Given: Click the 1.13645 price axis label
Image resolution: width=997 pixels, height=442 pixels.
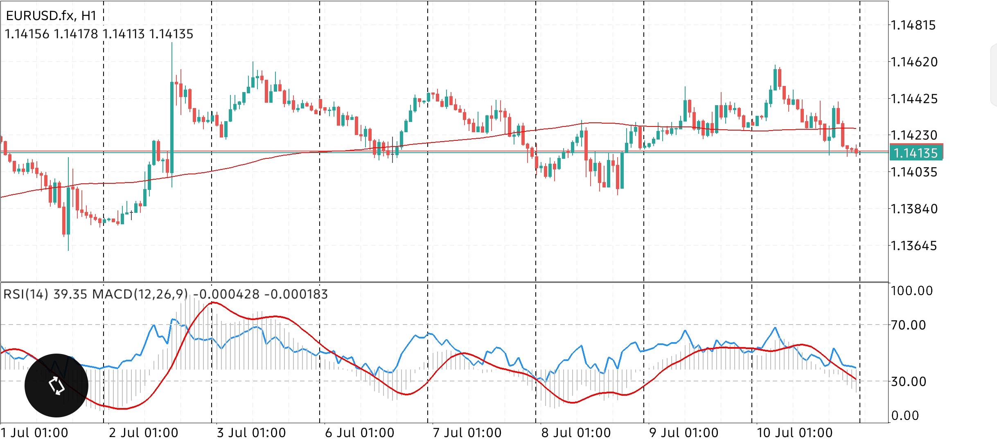Looking at the screenshot, I should pyautogui.click(x=914, y=246).
